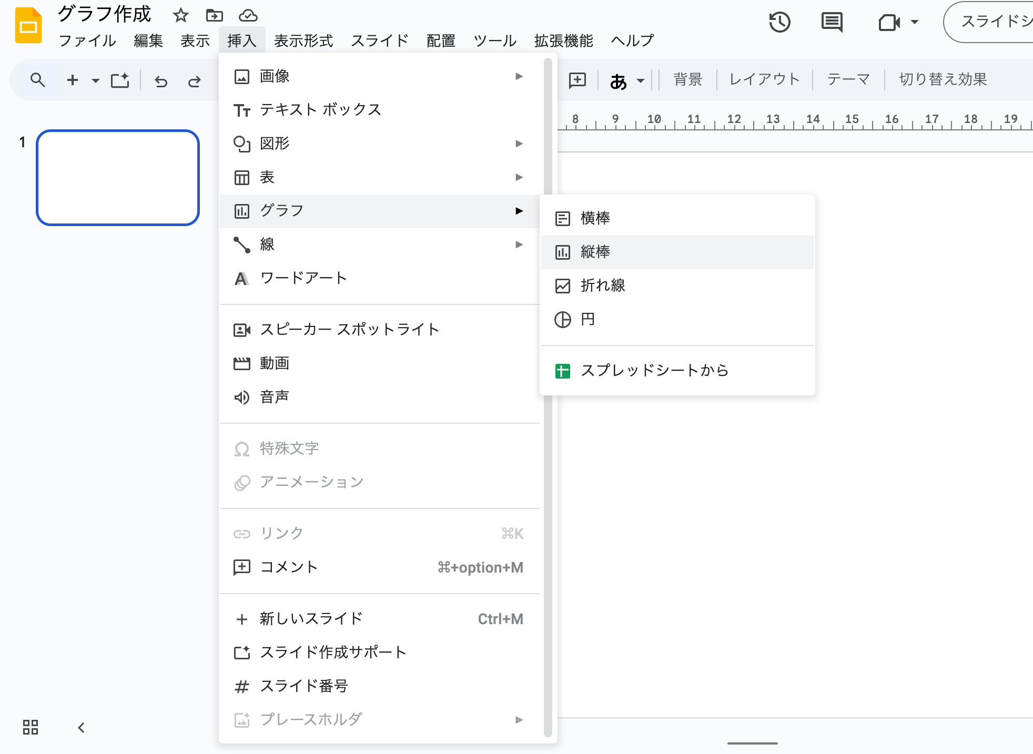Open grid view with the bottom-left icon
The image size is (1033, 754).
tap(30, 727)
